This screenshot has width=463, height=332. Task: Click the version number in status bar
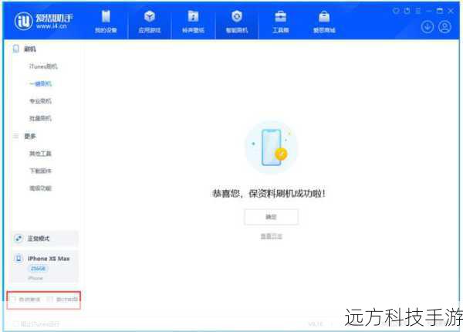coord(316,324)
